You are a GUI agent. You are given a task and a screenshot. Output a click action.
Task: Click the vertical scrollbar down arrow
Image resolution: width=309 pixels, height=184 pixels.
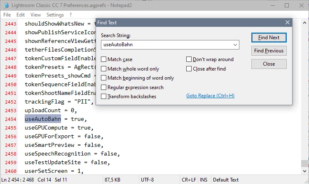point(304,171)
